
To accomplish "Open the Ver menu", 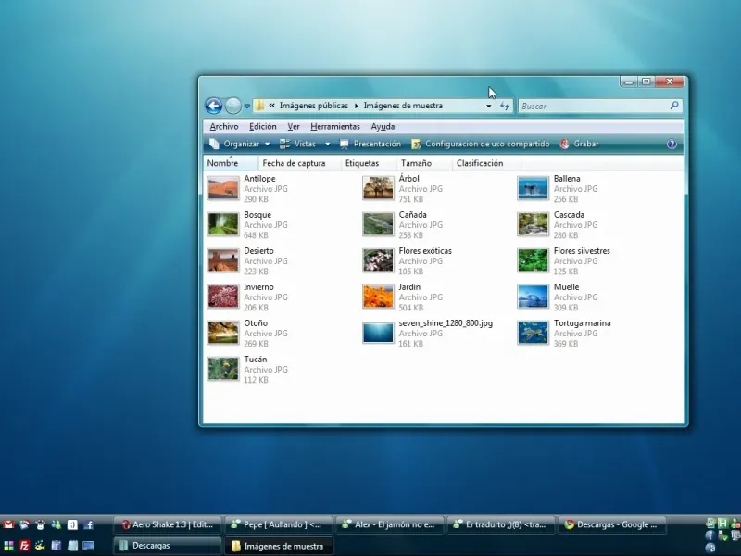I will pyautogui.click(x=294, y=126).
